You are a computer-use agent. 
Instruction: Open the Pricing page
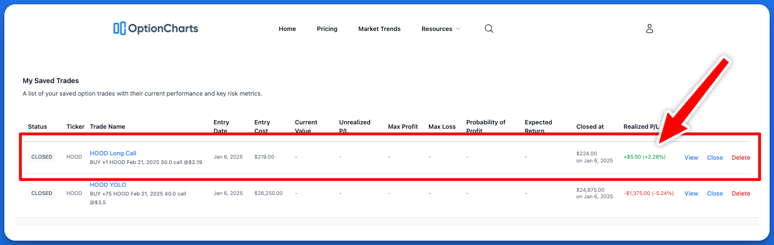(327, 29)
